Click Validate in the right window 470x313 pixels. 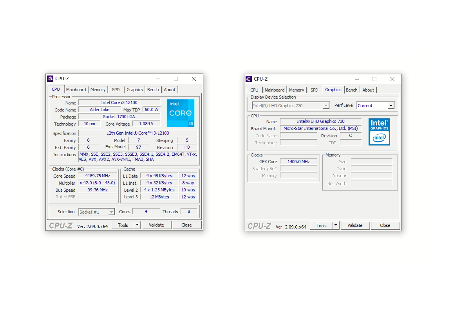click(x=355, y=225)
